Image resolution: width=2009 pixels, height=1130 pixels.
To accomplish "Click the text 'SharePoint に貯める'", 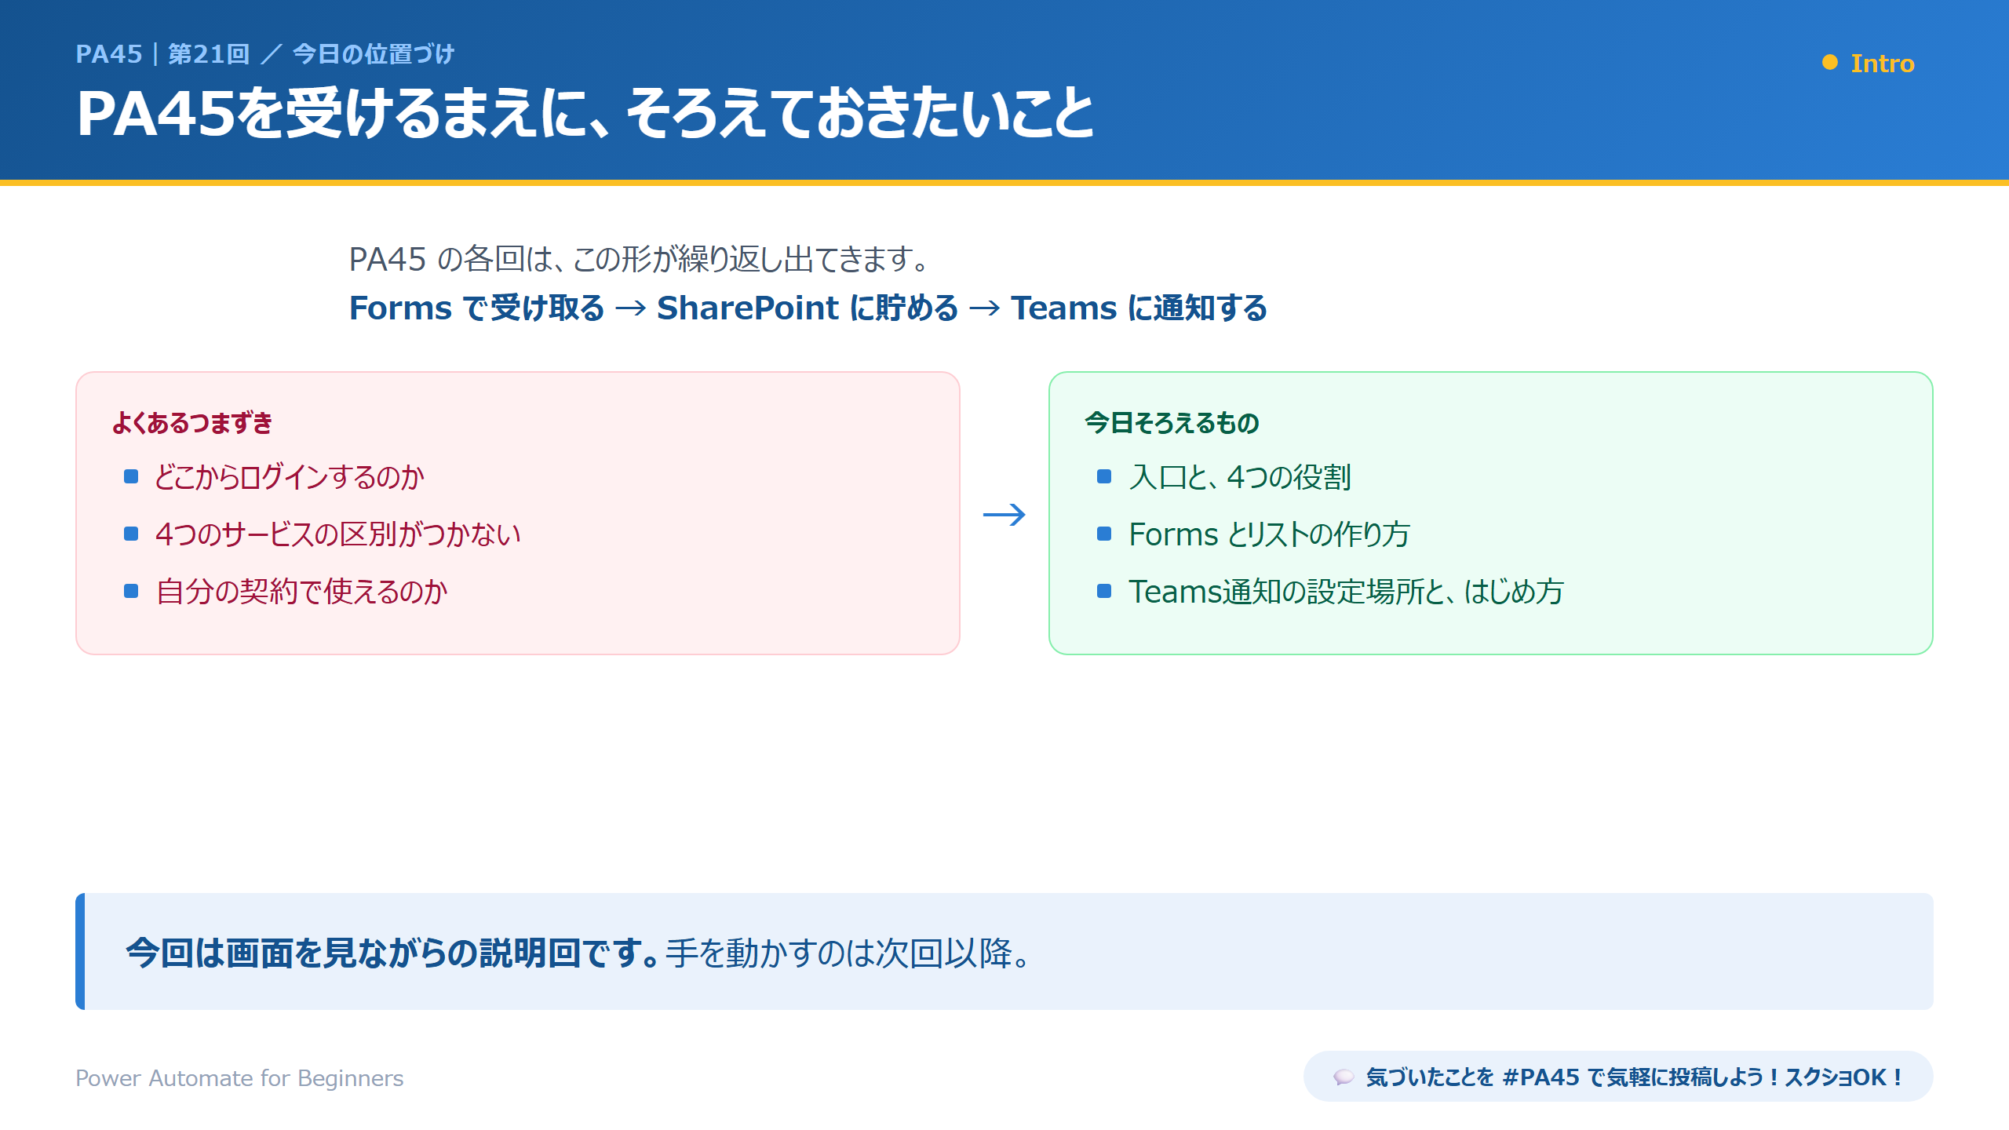I will point(808,308).
